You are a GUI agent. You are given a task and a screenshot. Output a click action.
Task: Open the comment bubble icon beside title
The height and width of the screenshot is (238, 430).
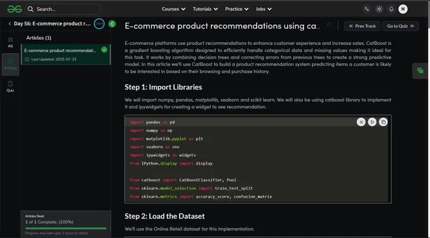329,25
